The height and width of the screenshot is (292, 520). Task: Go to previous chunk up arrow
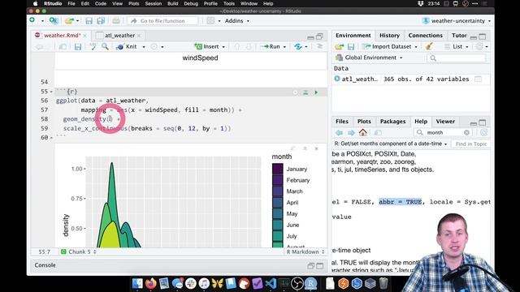coord(237,47)
